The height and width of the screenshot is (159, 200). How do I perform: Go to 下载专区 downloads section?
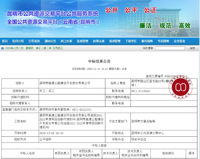pos(131,41)
